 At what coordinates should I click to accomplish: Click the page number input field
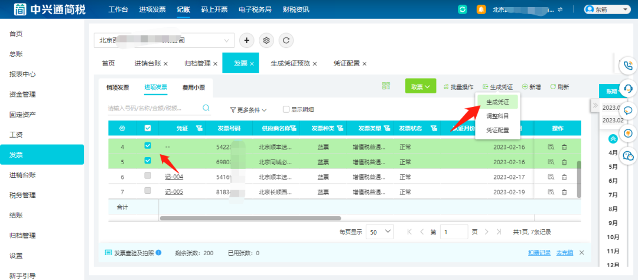coord(454,232)
